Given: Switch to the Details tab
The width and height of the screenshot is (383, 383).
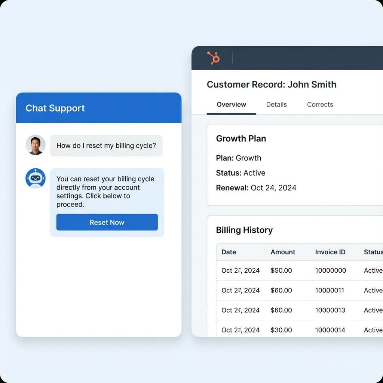Looking at the screenshot, I should pos(276,104).
